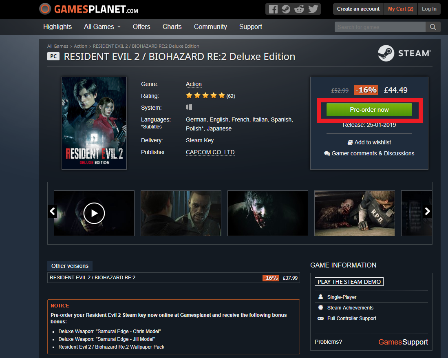Click the Steam Achievements badge icon
448x358 pixels.
320,307
